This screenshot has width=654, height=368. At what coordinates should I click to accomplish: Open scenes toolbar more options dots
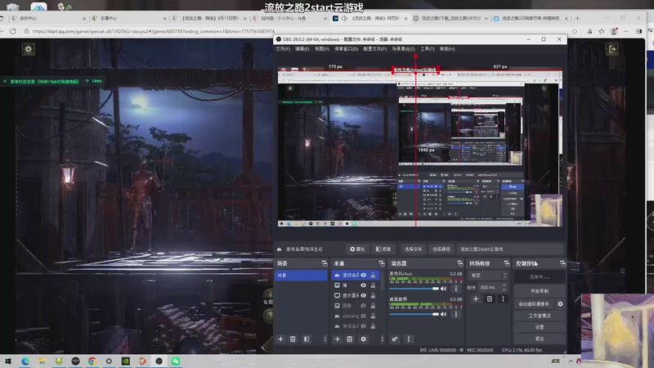click(x=325, y=339)
